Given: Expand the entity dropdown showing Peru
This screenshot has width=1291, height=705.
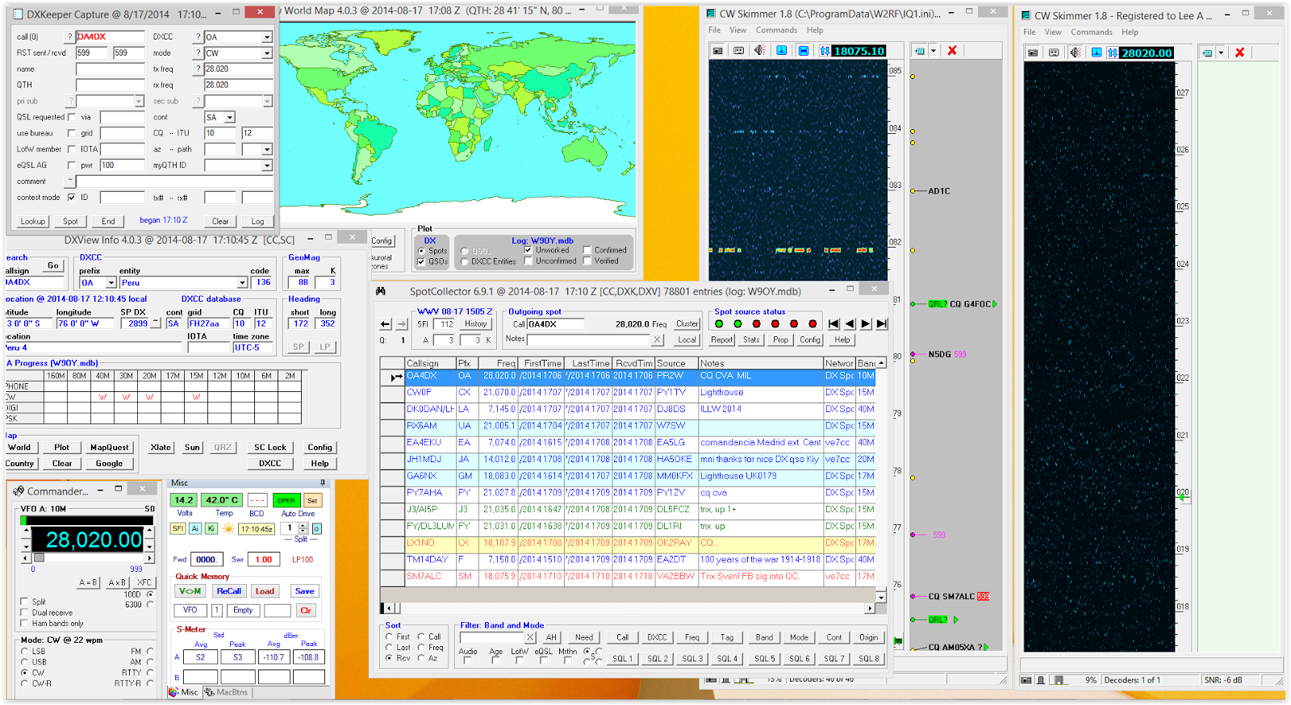Looking at the screenshot, I should [242, 283].
